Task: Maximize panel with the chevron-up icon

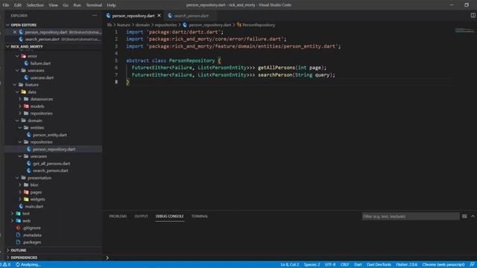Action: (x=473, y=217)
